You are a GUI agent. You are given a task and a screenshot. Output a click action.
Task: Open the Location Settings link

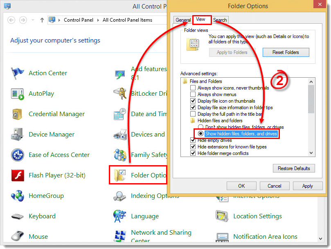257,216
